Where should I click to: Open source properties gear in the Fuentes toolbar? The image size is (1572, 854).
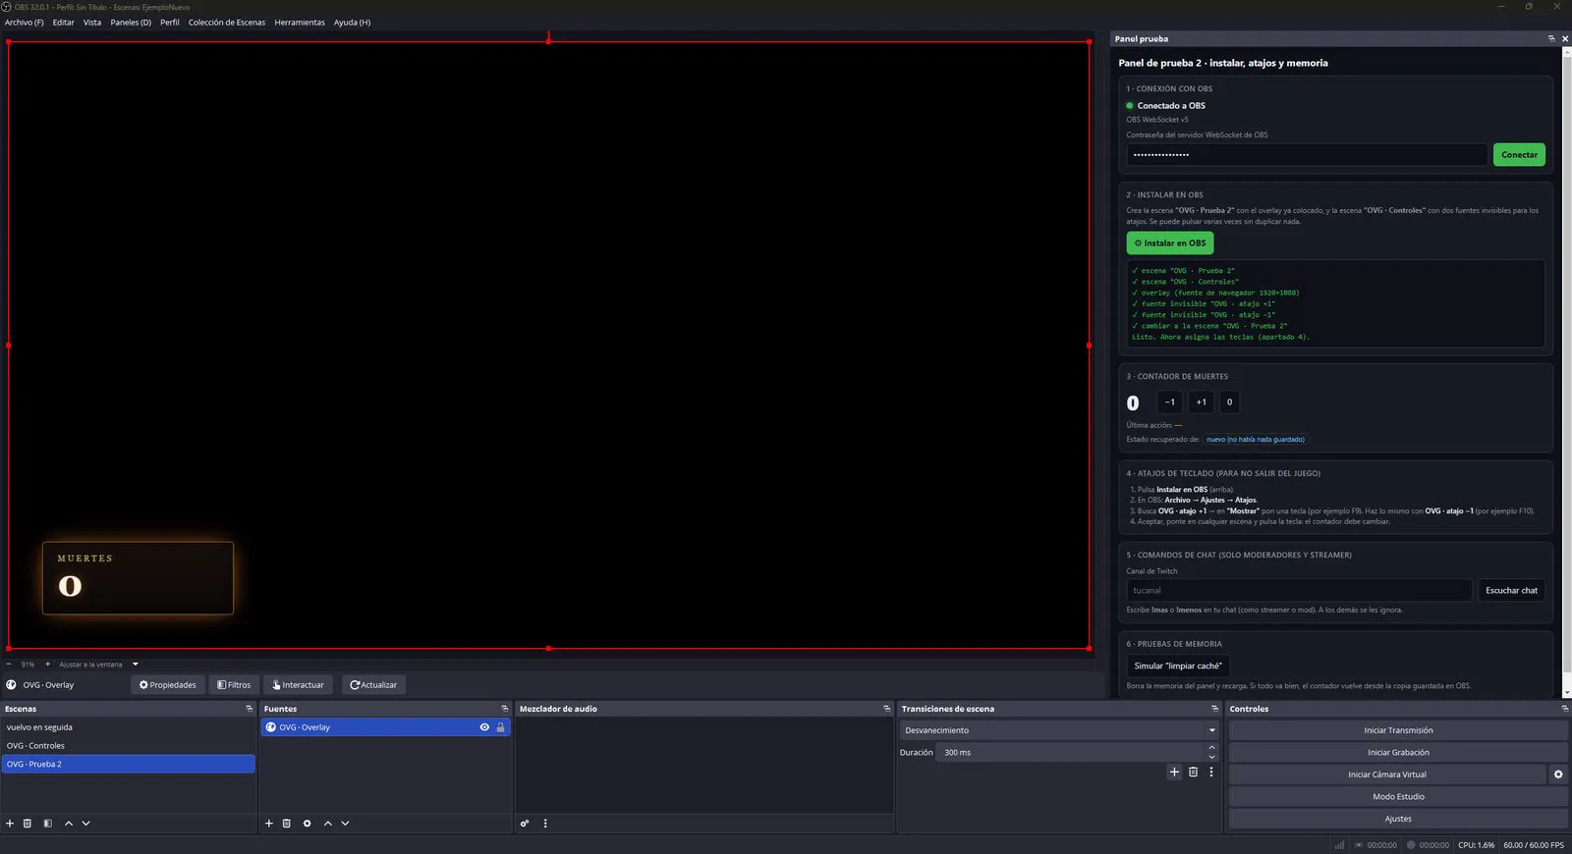coord(307,824)
